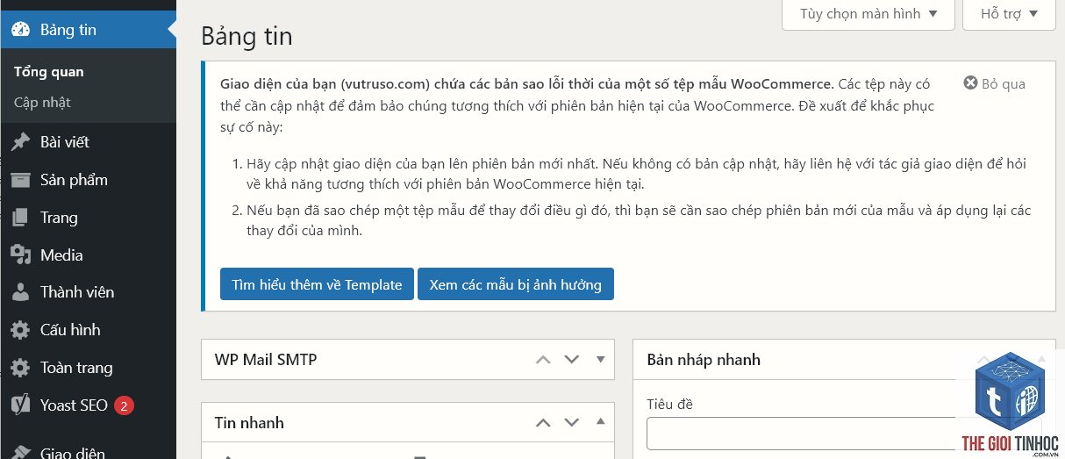Click the Thành viên user icon
1065x459 pixels.
20,292
